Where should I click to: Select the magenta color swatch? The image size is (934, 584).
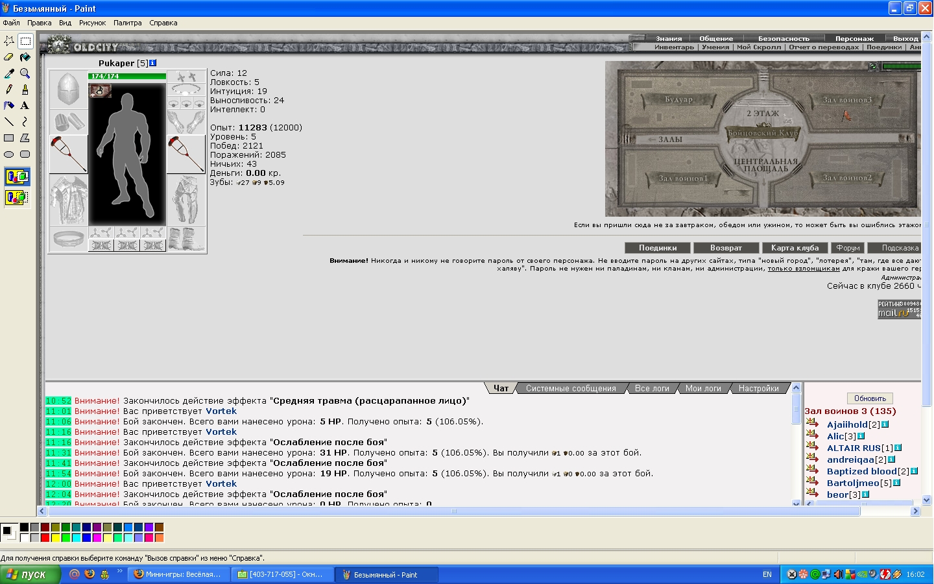pos(97,537)
